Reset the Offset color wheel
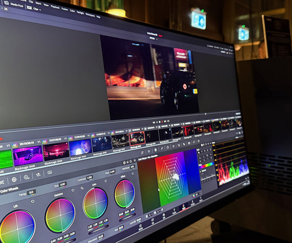The width and height of the screenshot is (292, 243). pyautogui.click(x=133, y=174)
